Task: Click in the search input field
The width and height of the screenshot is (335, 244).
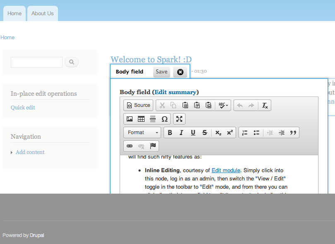Action: pos(36,62)
